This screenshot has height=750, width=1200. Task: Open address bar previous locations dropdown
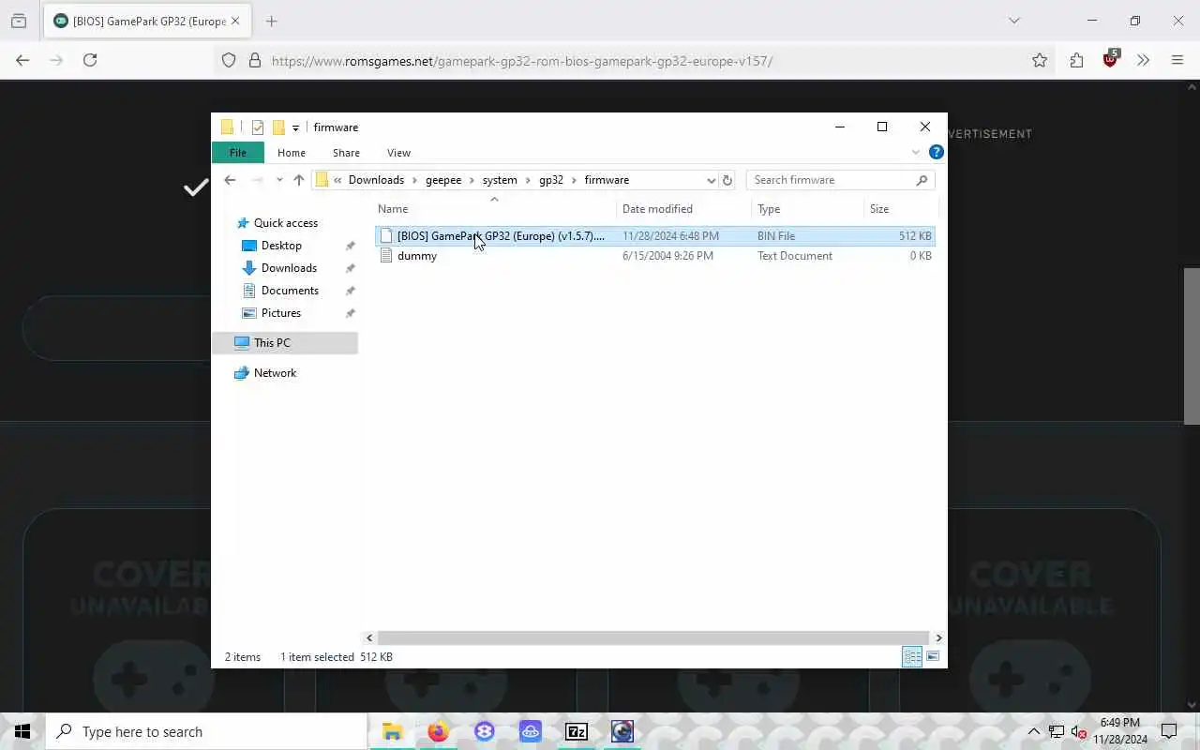[x=711, y=180]
